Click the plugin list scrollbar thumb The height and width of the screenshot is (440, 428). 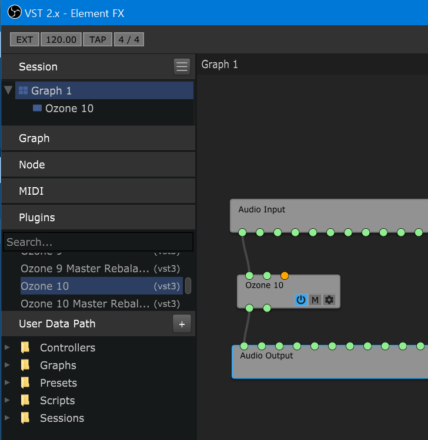(x=188, y=286)
